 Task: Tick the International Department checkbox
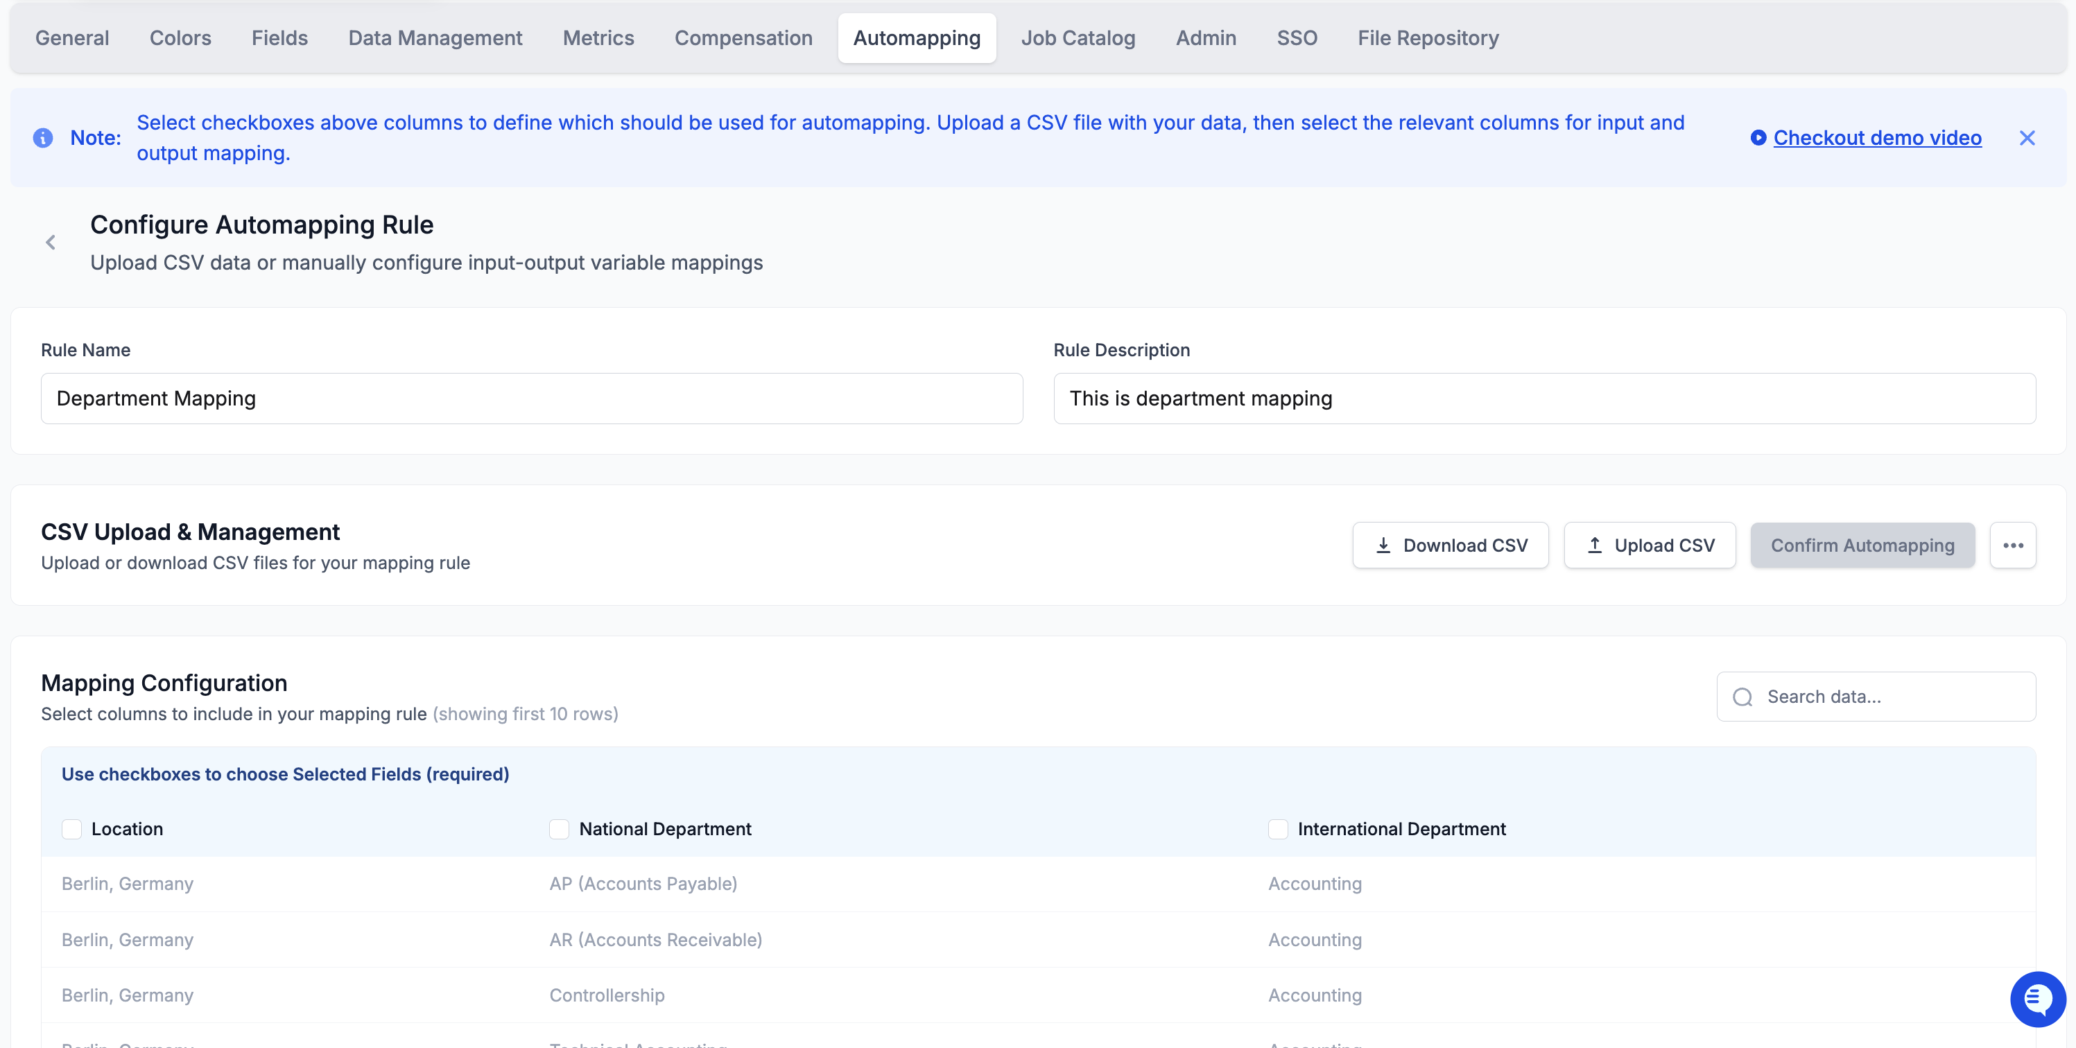[1277, 829]
